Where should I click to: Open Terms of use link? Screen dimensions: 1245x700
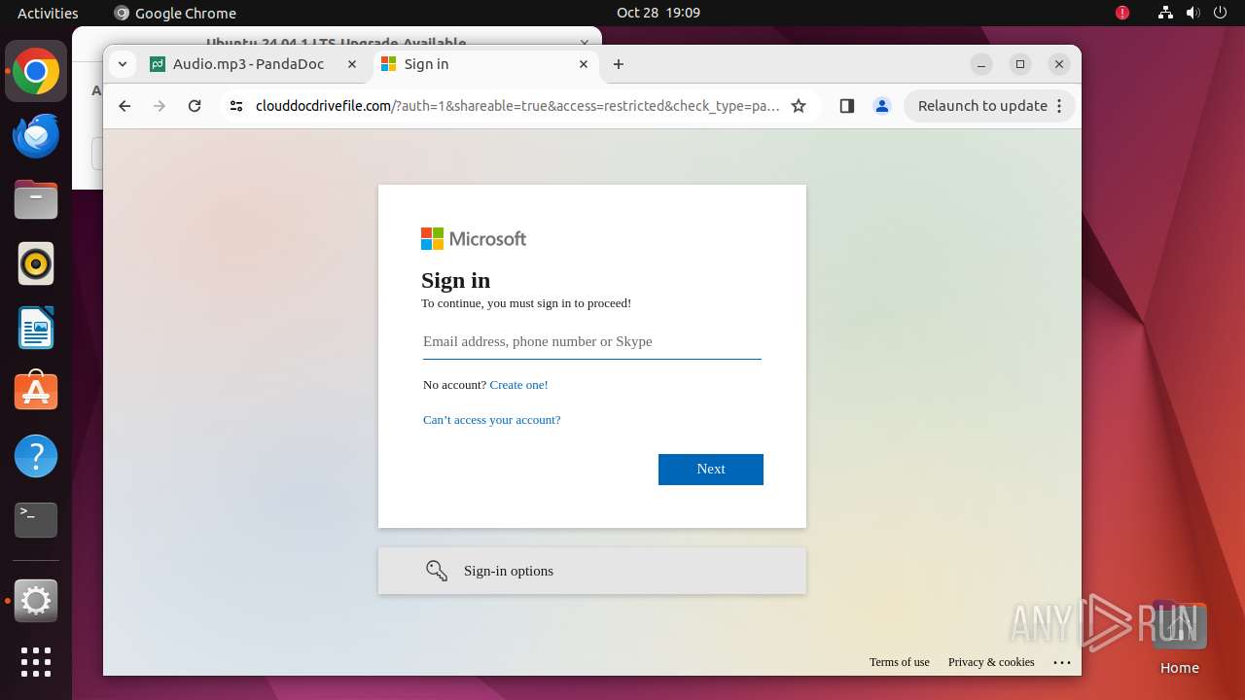(x=900, y=662)
